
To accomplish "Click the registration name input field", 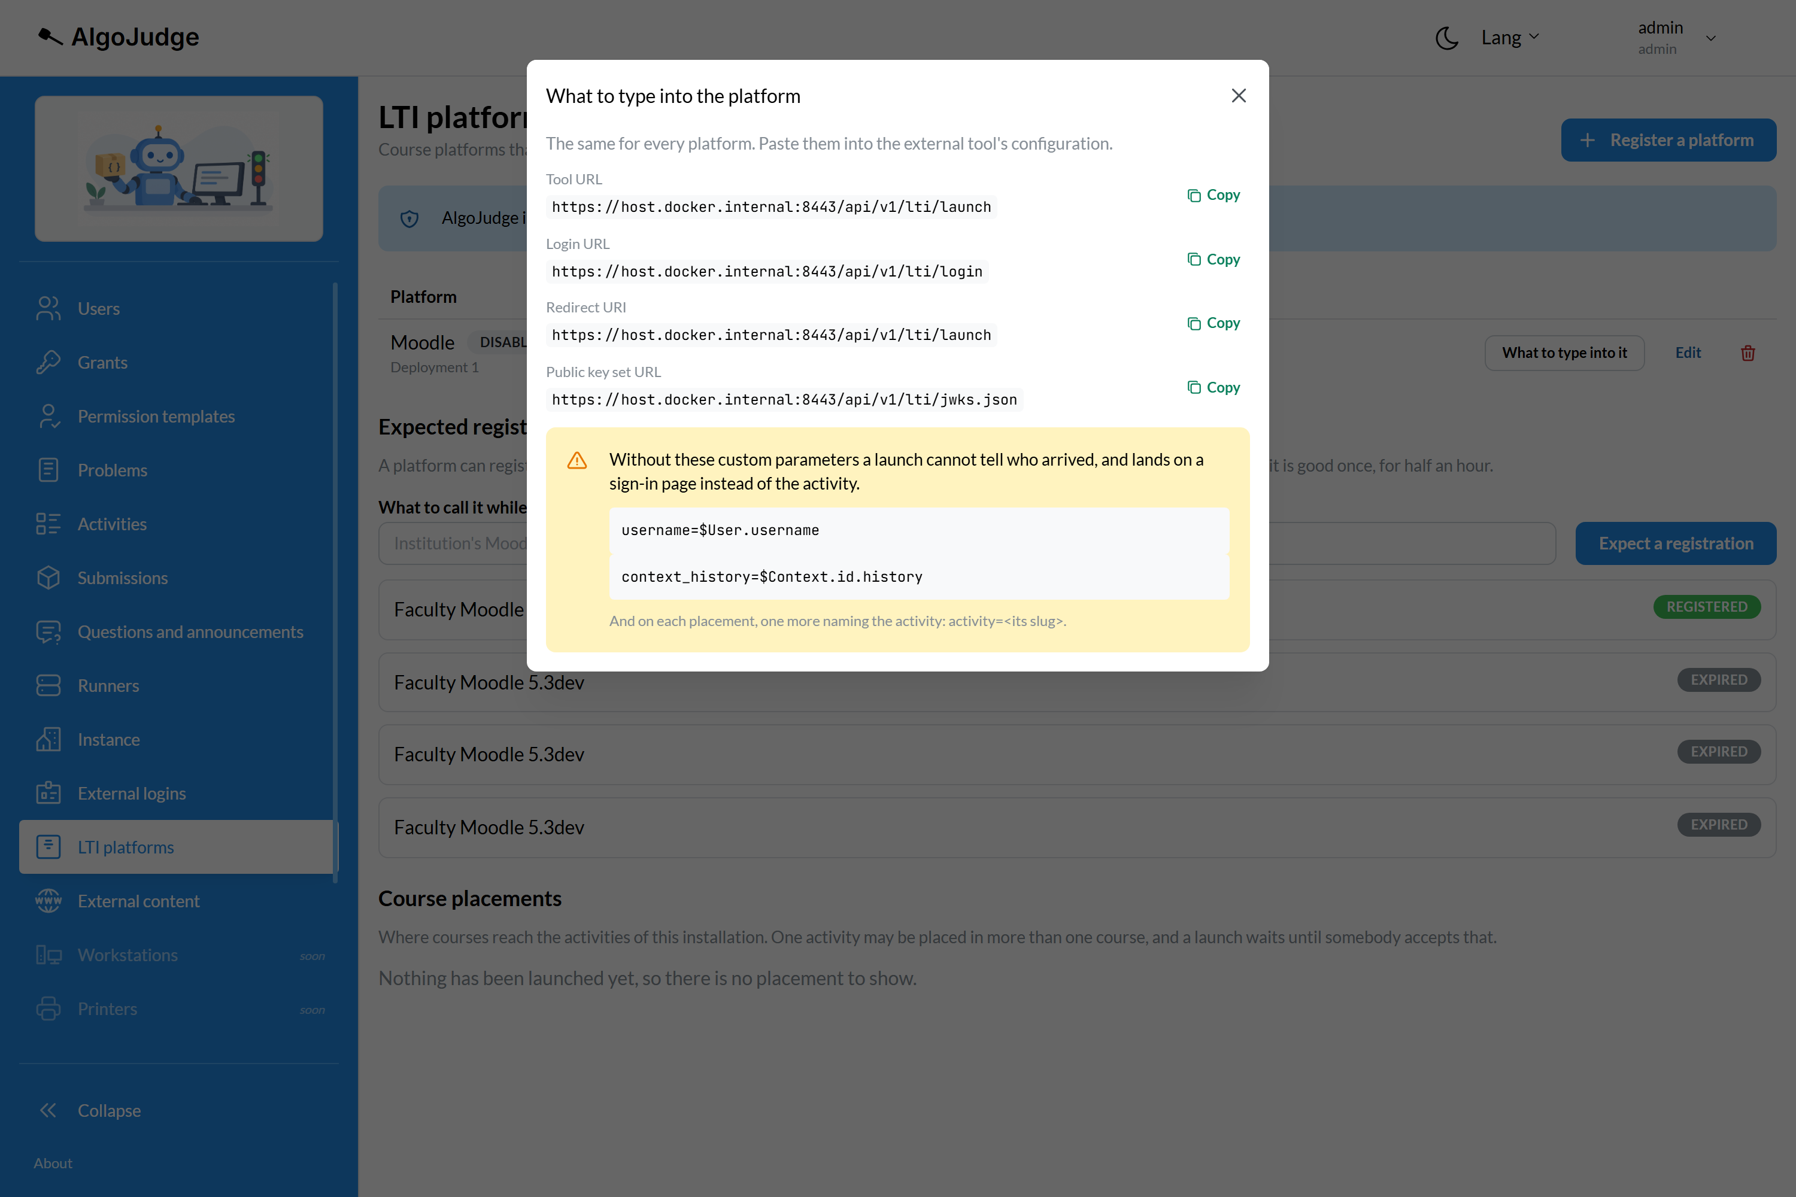I will point(967,543).
